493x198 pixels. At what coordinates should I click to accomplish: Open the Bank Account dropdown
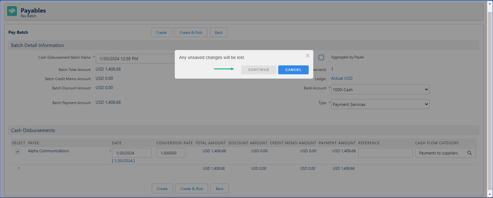pyautogui.click(x=380, y=90)
